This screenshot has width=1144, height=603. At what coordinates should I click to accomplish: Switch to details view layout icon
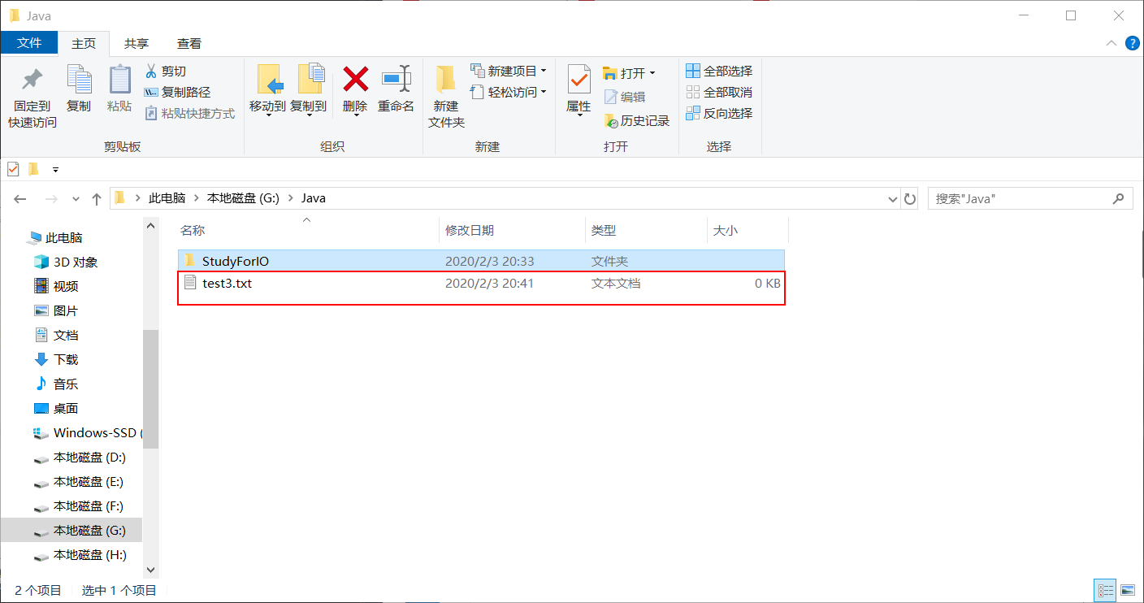pyautogui.click(x=1105, y=590)
